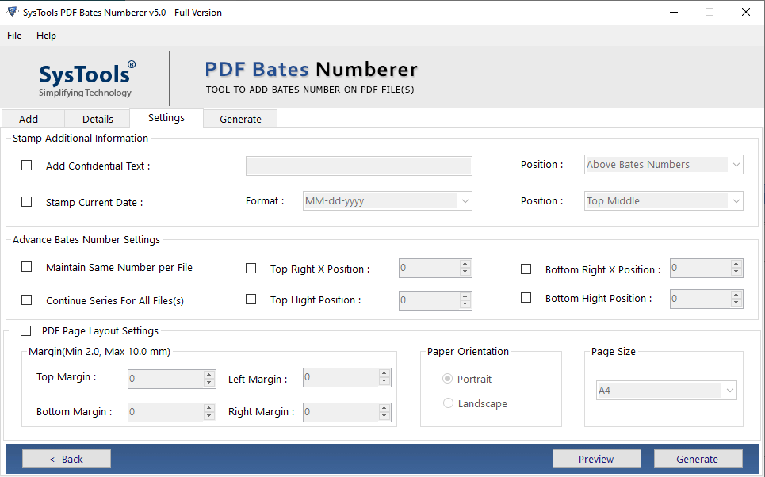Open the Help menu
This screenshot has height=477, width=765.
[x=47, y=36]
